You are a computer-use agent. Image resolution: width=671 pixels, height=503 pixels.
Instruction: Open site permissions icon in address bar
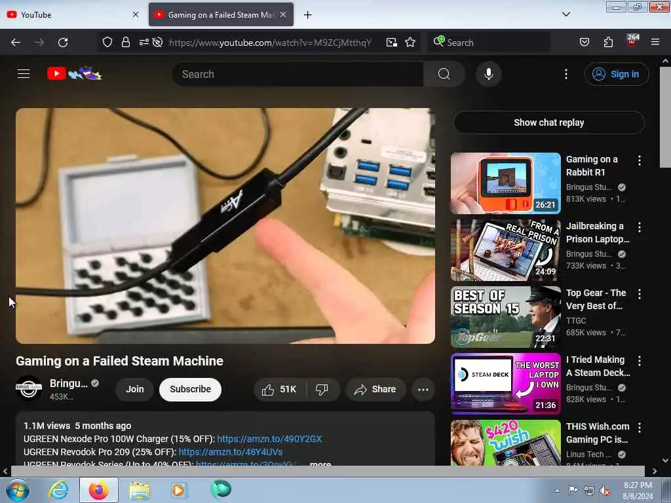point(144,43)
